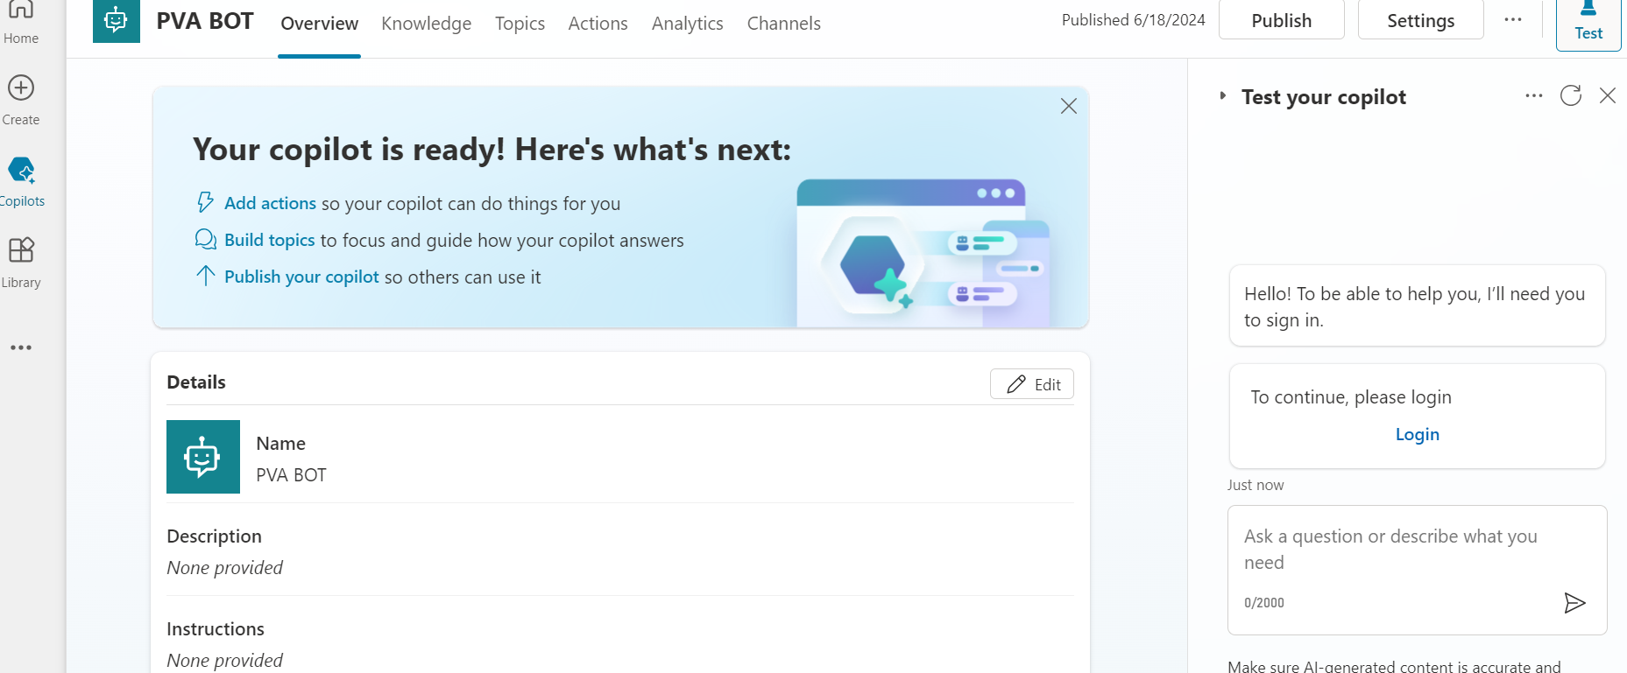Collapse the Test your copilot expander arrow
1627x673 pixels.
pyautogui.click(x=1223, y=95)
